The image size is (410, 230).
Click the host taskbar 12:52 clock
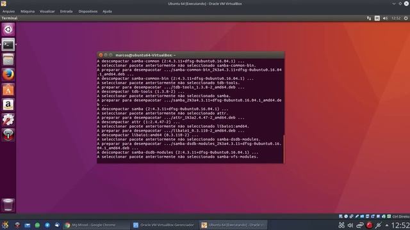point(400,226)
